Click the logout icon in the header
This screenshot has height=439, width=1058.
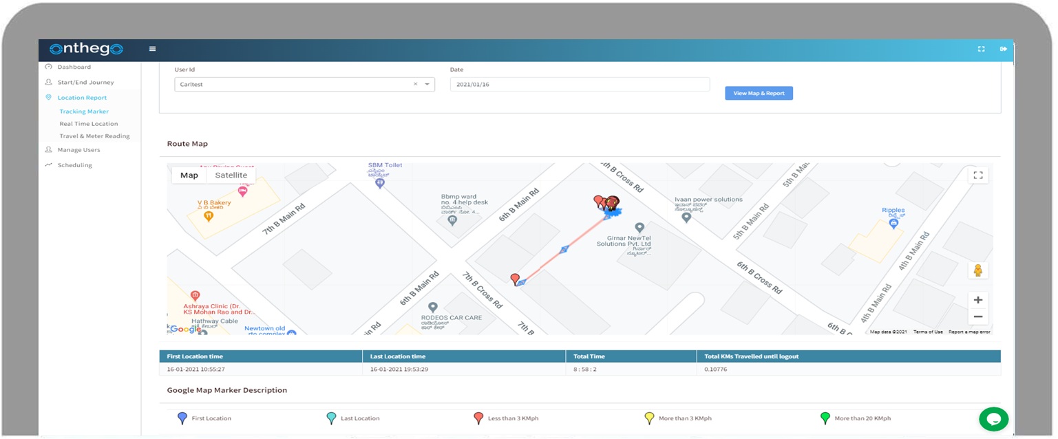point(1004,49)
